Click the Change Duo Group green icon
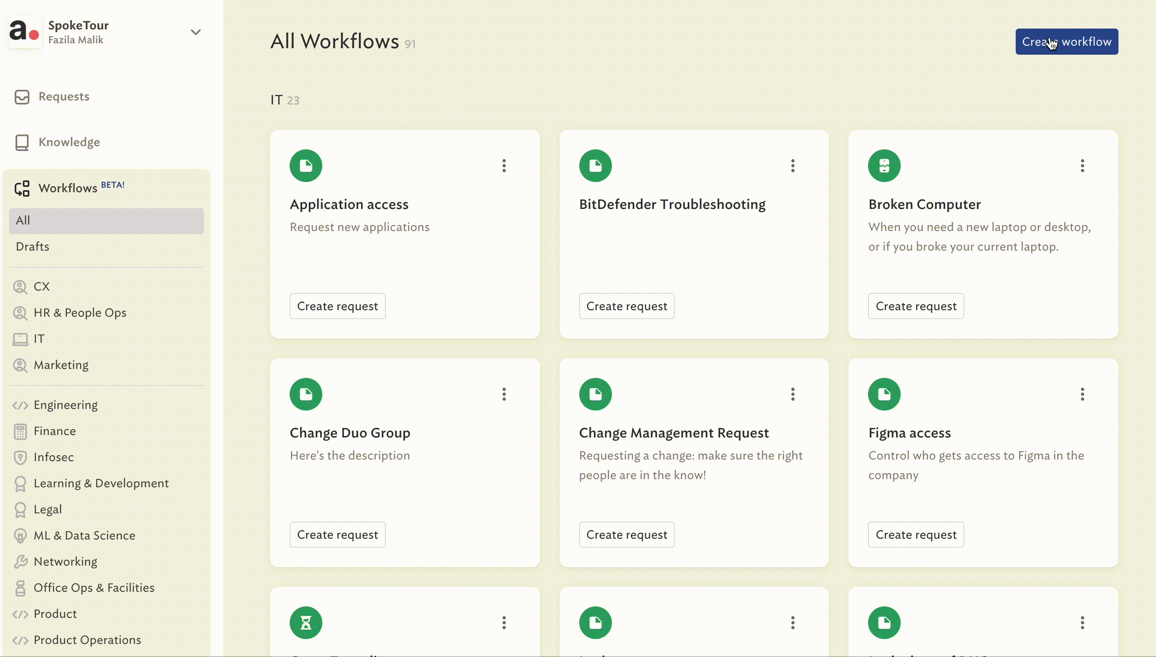Viewport: 1156px width, 657px height. 306,394
